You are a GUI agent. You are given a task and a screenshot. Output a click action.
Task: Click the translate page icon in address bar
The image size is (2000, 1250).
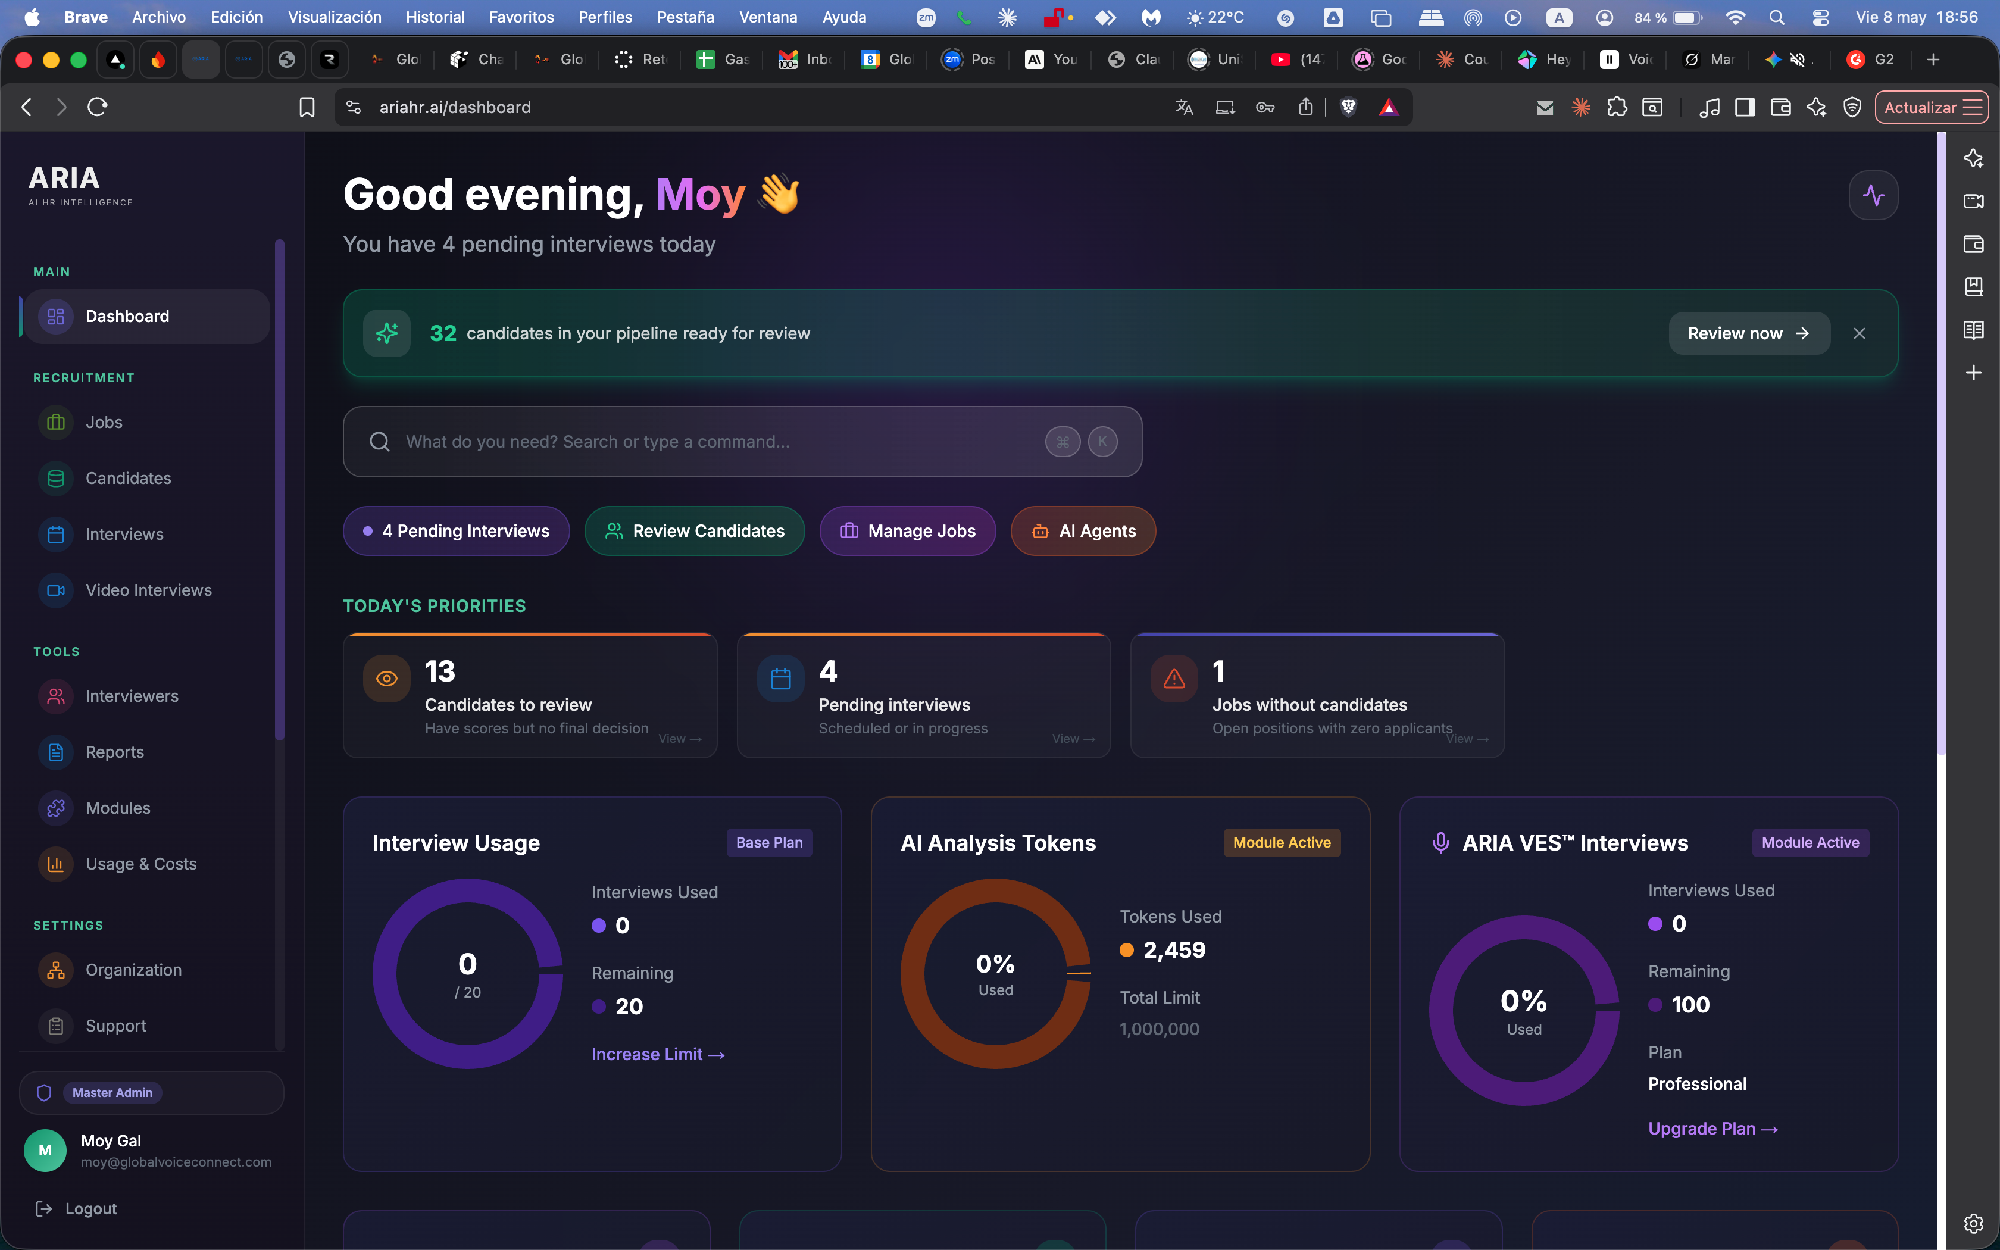(1185, 108)
